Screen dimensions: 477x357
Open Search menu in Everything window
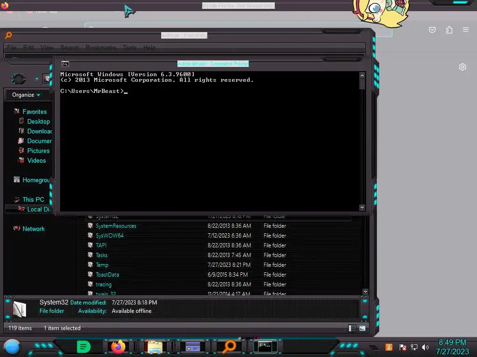click(x=70, y=47)
